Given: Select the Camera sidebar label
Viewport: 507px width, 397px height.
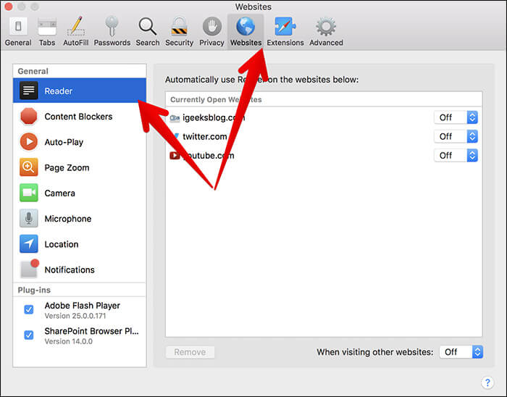Looking at the screenshot, I should coord(59,193).
